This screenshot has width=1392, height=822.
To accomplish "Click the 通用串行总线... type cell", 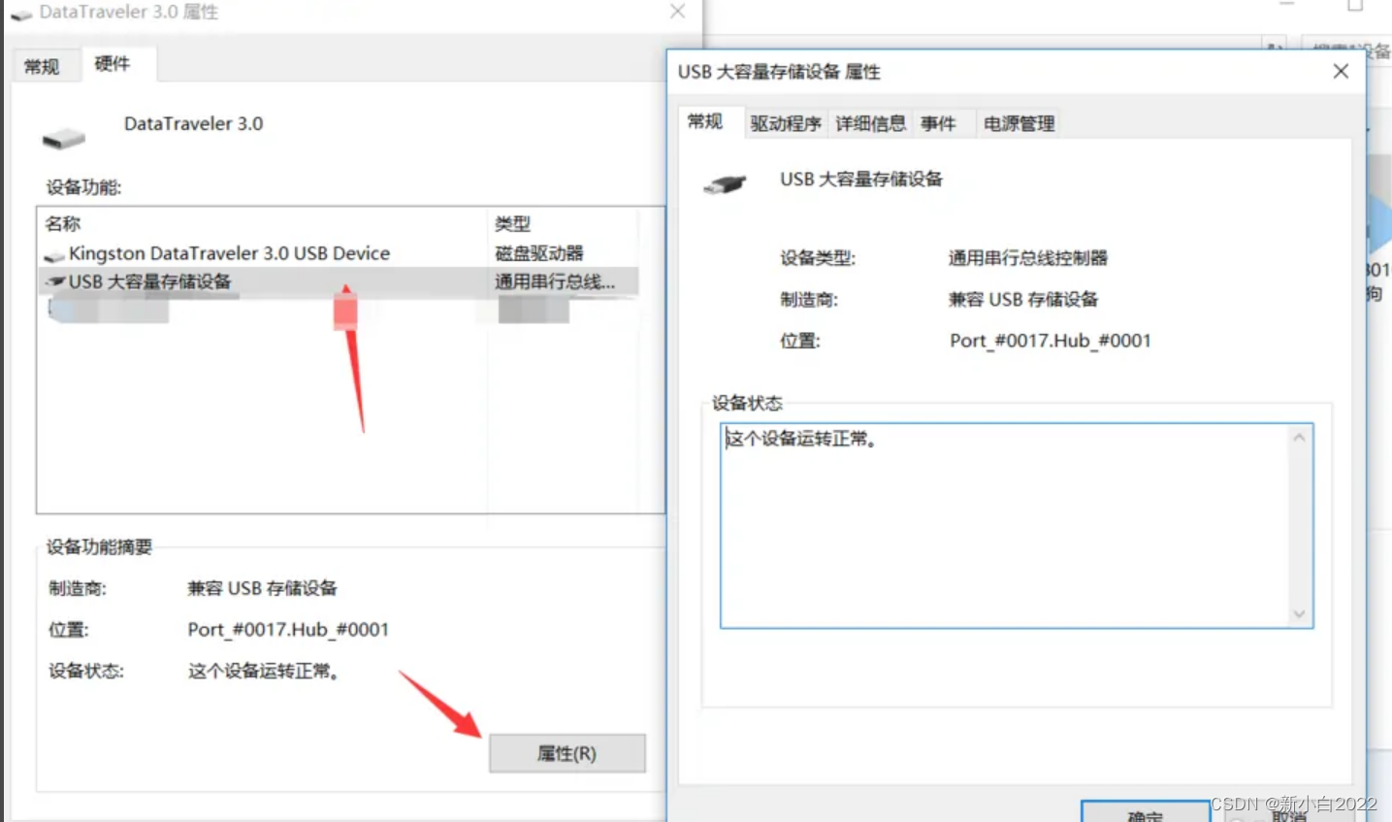I will point(555,281).
